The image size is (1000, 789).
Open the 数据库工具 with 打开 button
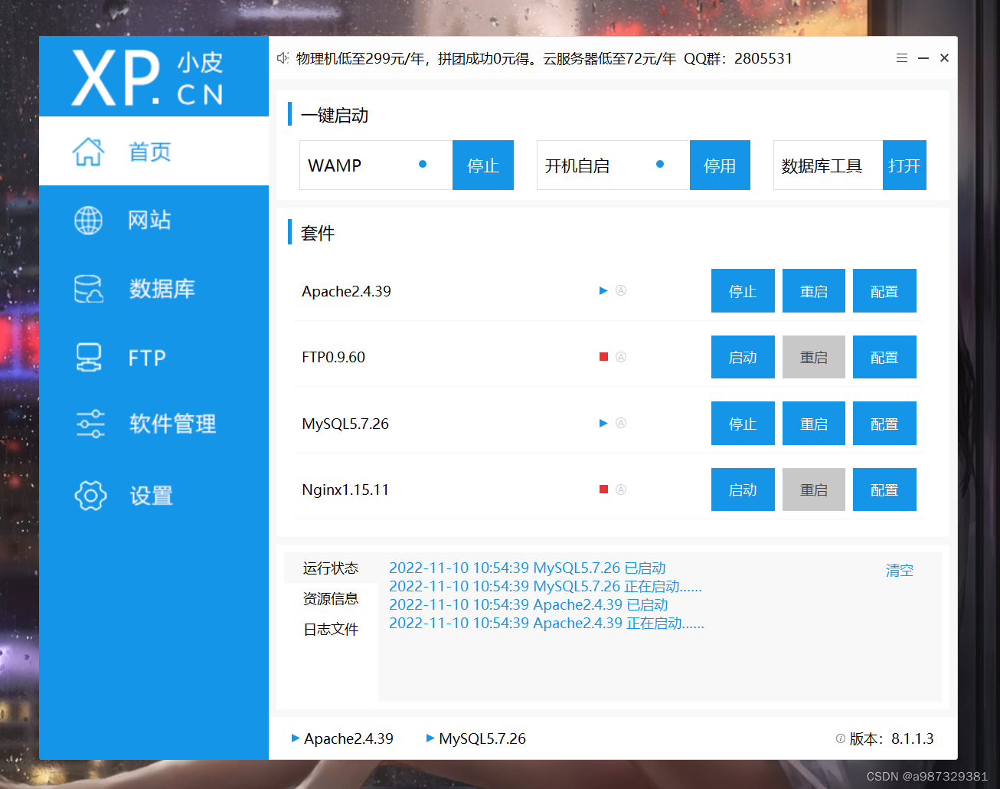pos(904,165)
